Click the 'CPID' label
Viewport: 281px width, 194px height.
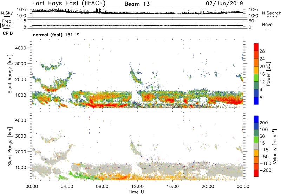(x=8, y=33)
